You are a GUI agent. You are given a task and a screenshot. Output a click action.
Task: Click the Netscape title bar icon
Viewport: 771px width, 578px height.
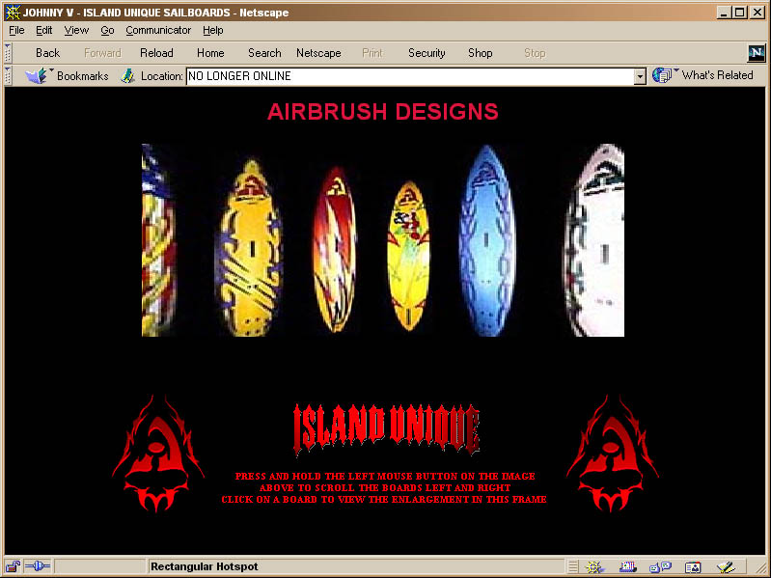[13, 13]
